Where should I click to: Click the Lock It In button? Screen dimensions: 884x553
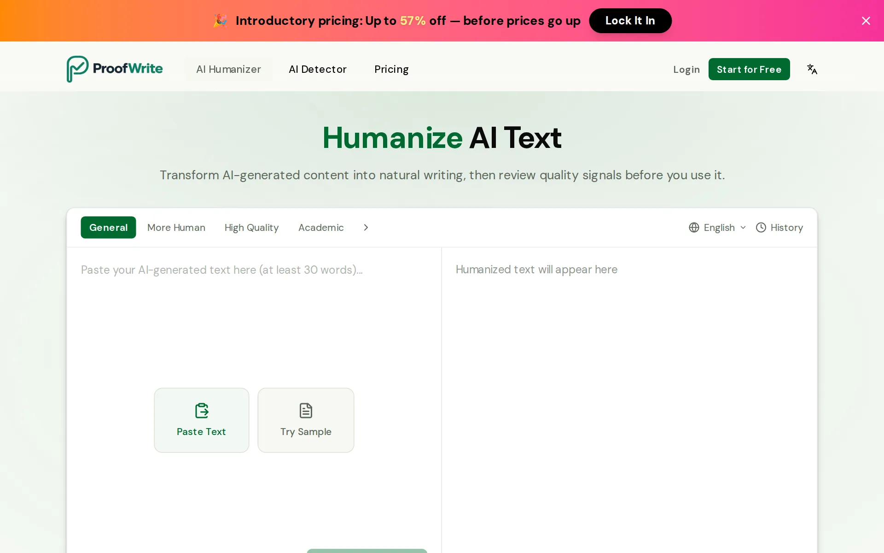tap(630, 21)
